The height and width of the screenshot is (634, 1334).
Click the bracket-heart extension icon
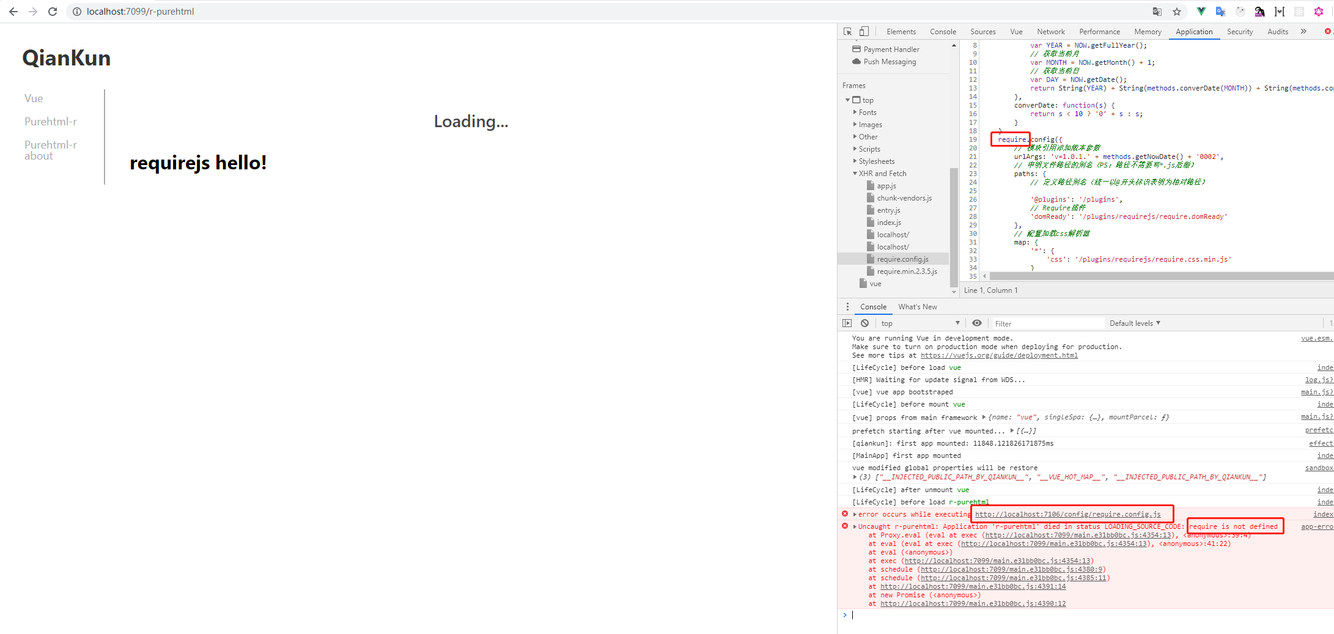1280,12
